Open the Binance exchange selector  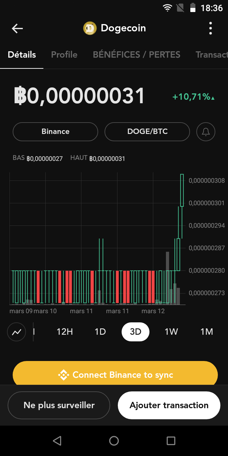click(55, 132)
